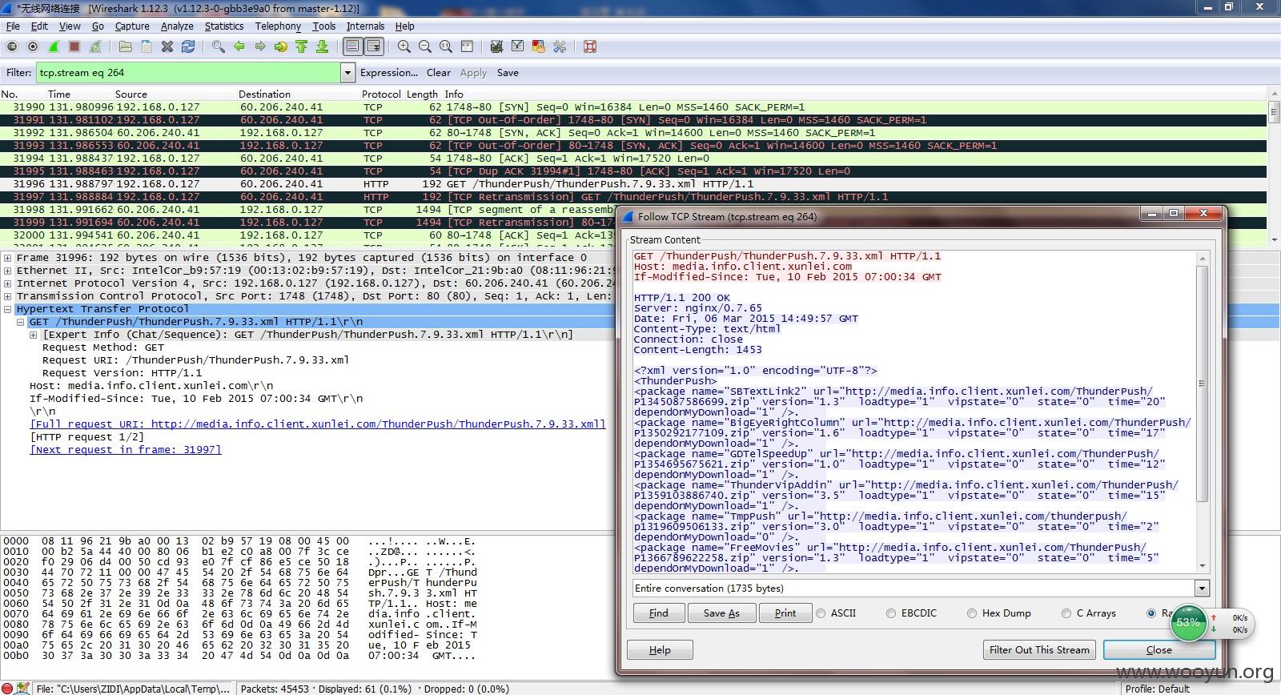Edit capture filters icon
The image size is (1281, 695).
coord(496,47)
